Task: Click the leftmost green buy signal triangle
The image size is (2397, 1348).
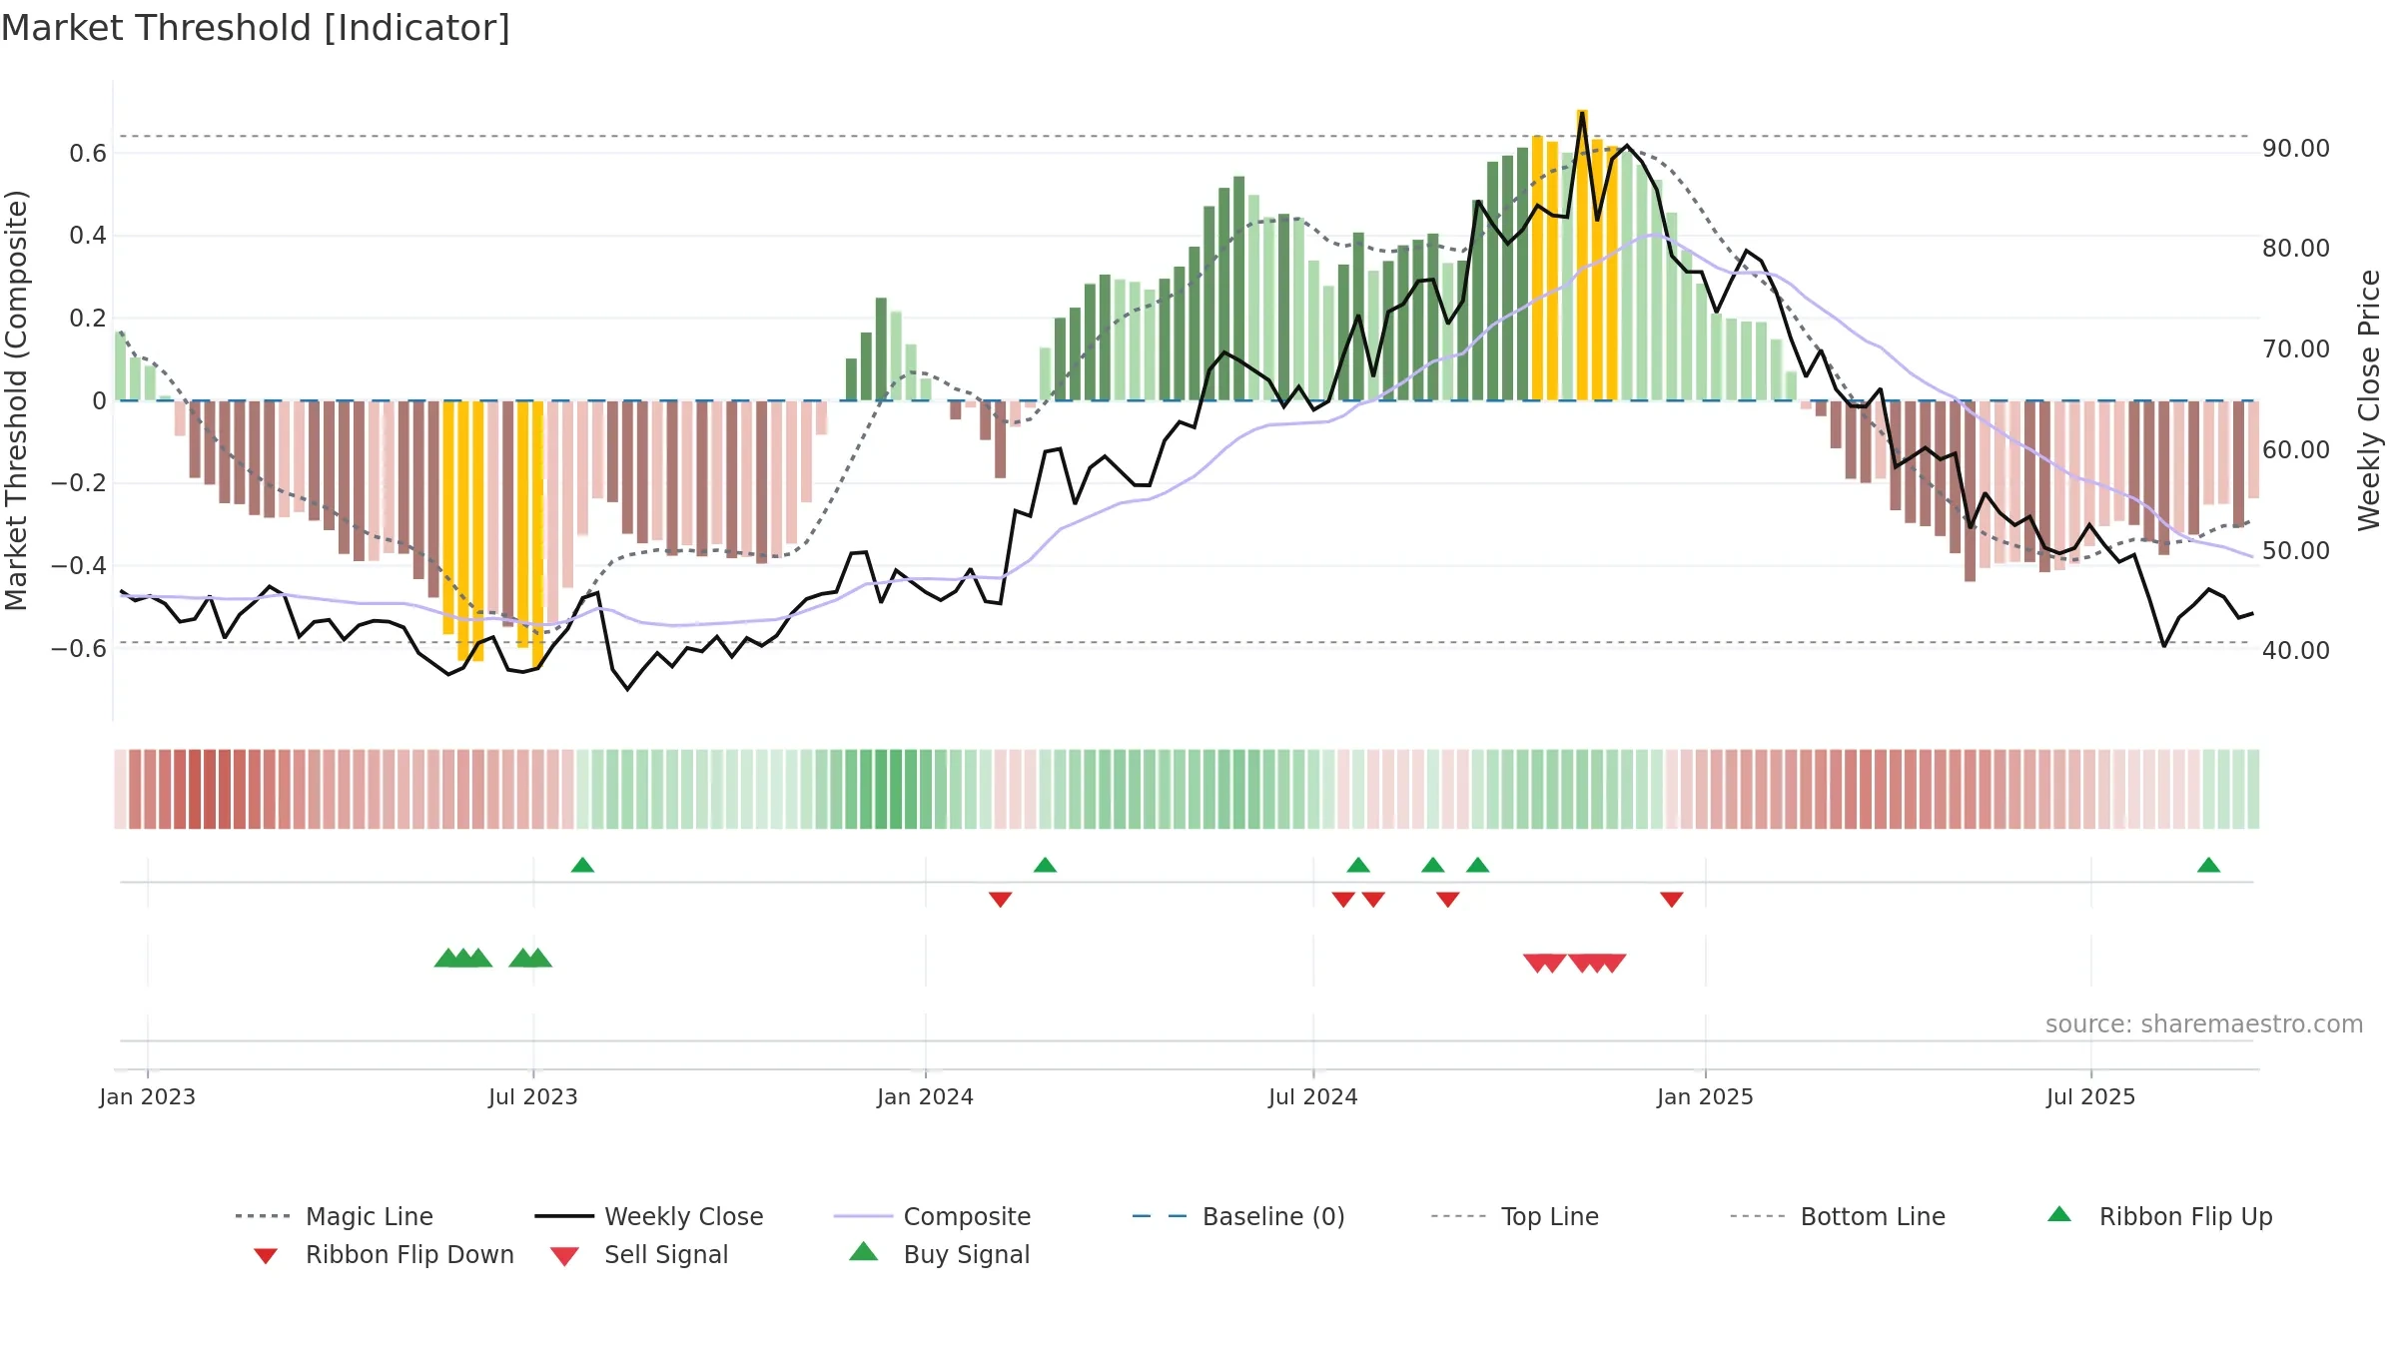Action: [x=447, y=958]
